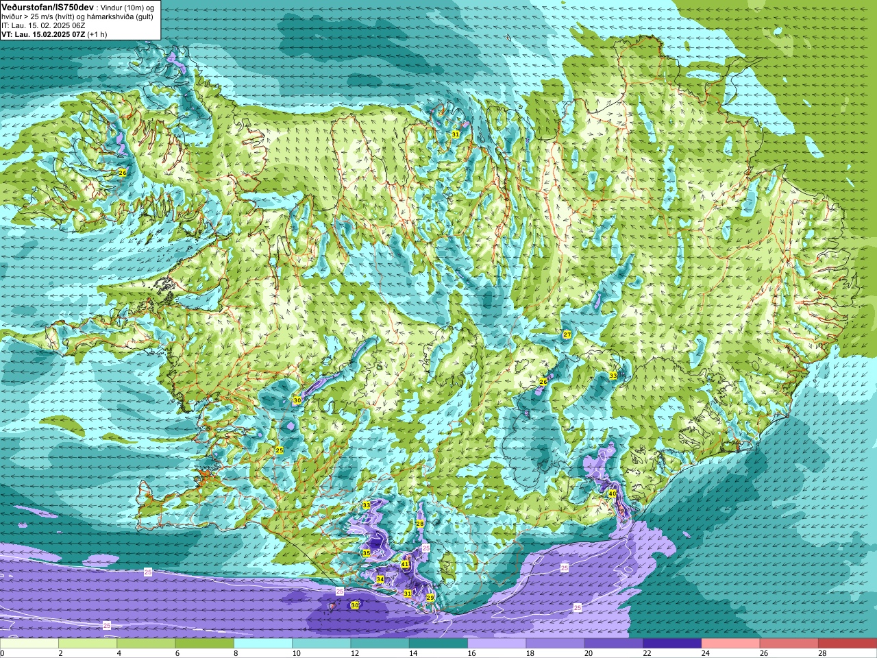Select the yellow gust marker labeled 34
This screenshot has width=877, height=658.
(380, 579)
